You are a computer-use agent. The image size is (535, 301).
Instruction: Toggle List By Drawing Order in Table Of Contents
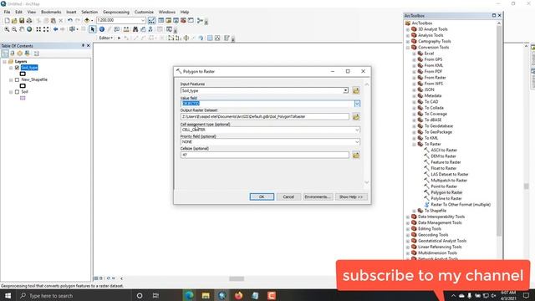click(5, 54)
